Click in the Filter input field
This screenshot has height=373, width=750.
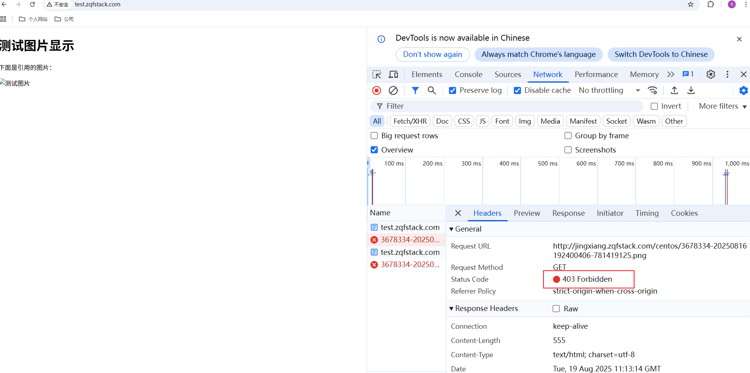(510, 106)
